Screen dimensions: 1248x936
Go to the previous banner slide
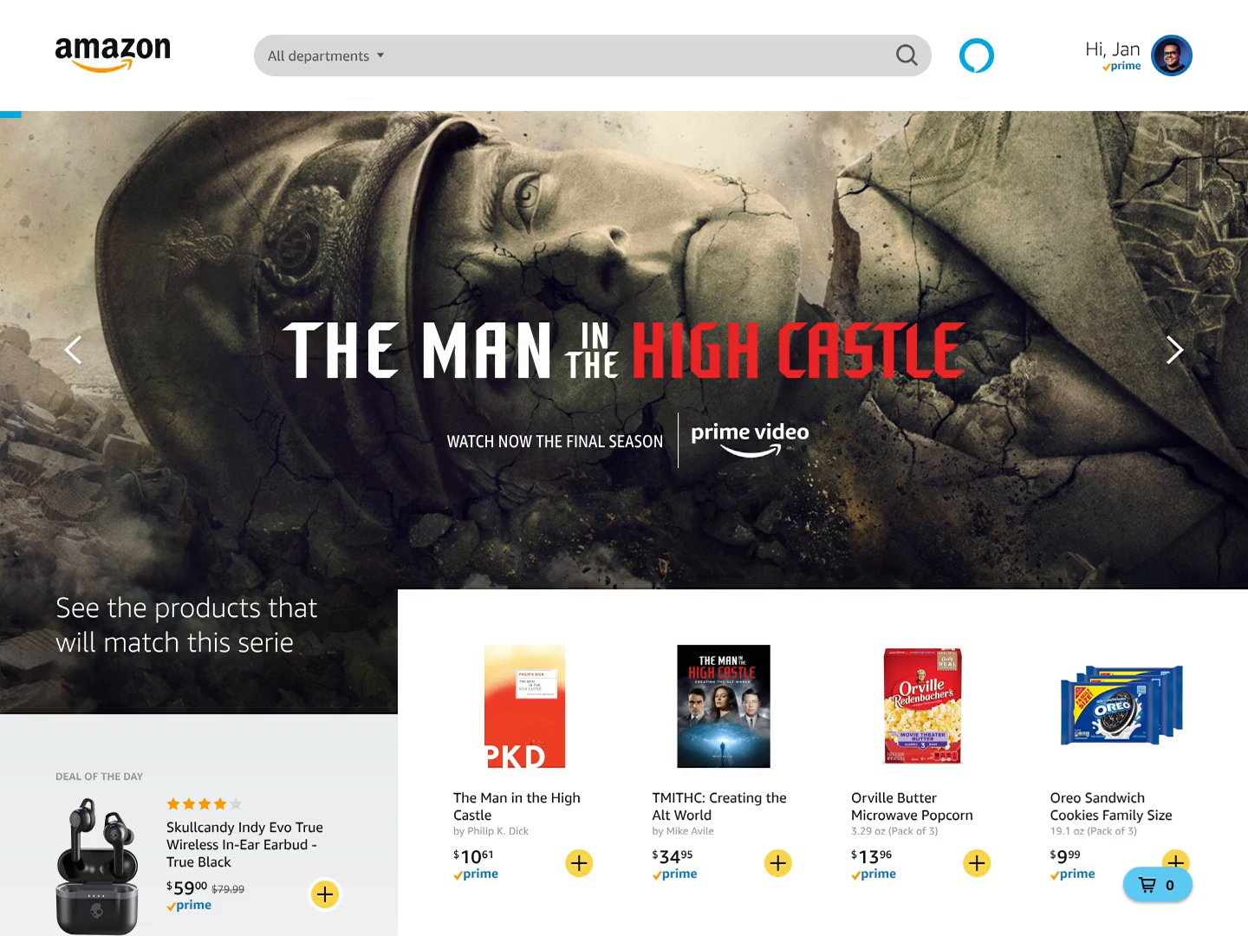pos(74,349)
